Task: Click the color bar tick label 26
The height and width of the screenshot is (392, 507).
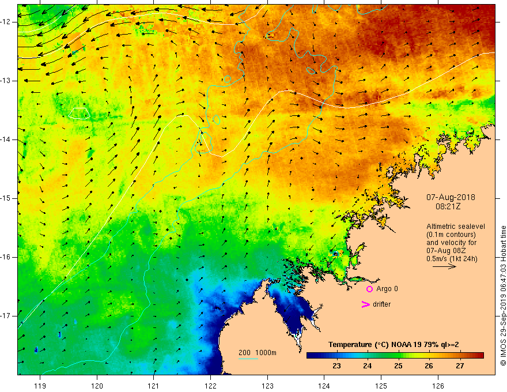Action: (429, 366)
